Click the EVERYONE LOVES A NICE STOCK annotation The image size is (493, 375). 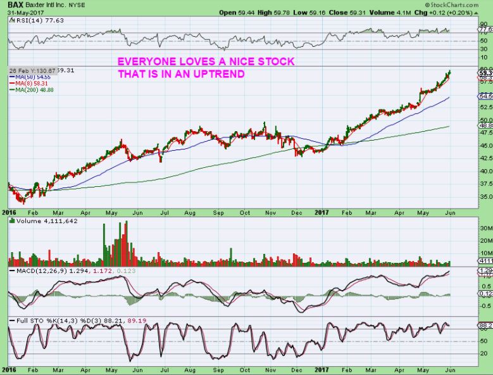click(x=206, y=61)
